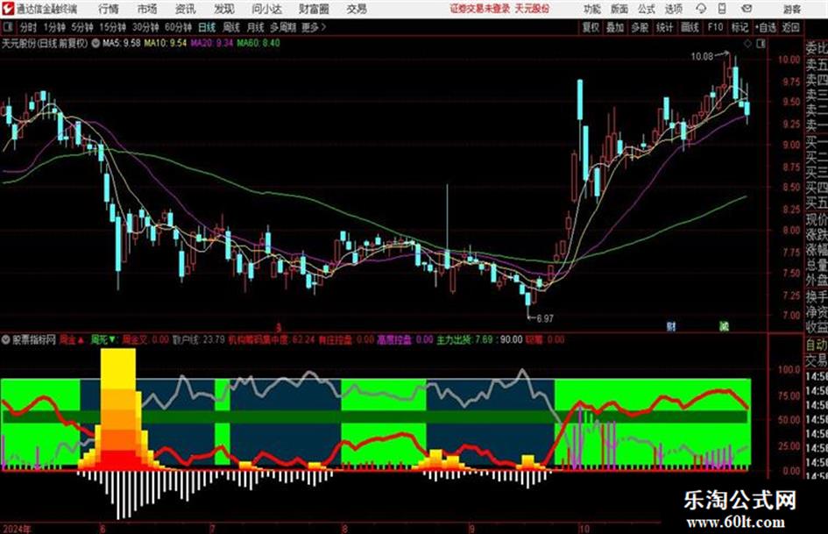Click the 多股 toolbar button

[640, 27]
